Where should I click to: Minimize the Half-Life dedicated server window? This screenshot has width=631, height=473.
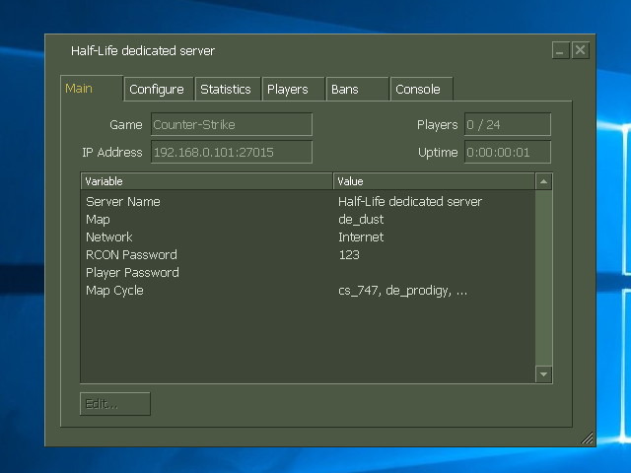click(560, 50)
